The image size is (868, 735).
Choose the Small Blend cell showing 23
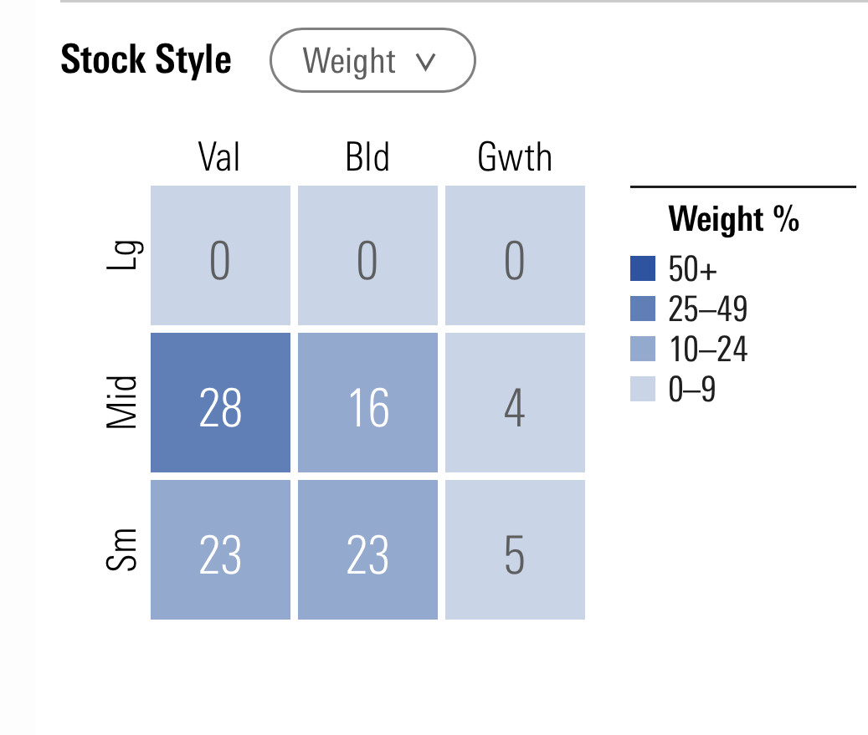click(x=367, y=550)
